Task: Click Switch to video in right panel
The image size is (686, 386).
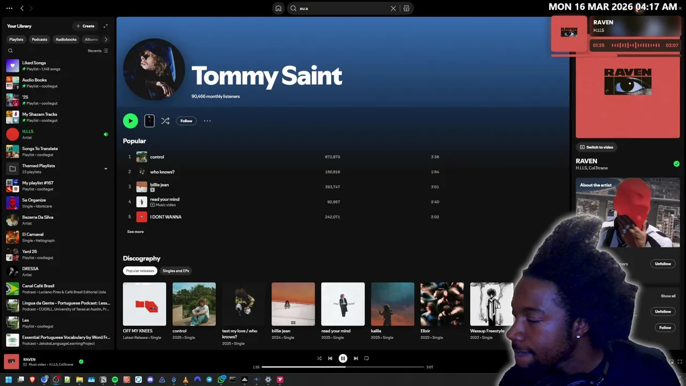Action: click(x=596, y=147)
